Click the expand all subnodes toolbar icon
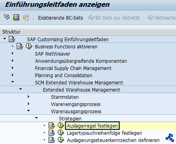The width and height of the screenshot is (176, 144). 7,18
